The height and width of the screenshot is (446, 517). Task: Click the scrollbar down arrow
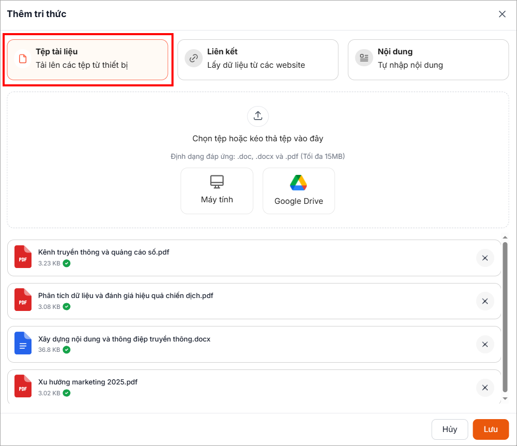click(505, 399)
